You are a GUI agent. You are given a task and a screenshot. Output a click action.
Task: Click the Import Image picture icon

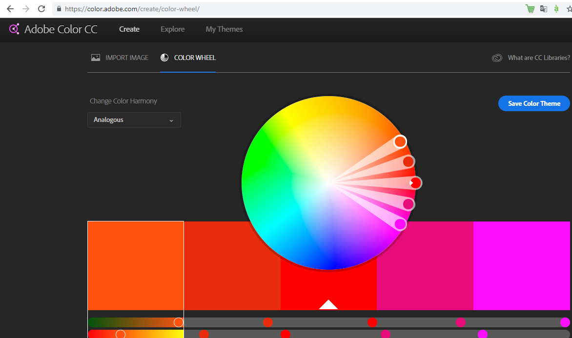pyautogui.click(x=96, y=58)
